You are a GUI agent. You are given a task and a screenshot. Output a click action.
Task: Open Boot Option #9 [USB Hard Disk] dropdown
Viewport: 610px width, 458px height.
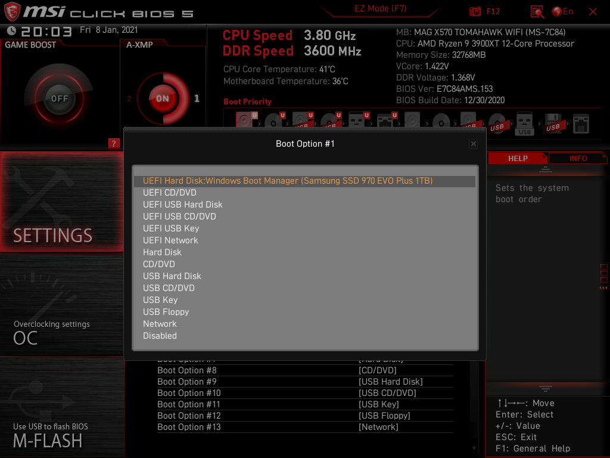(305, 382)
